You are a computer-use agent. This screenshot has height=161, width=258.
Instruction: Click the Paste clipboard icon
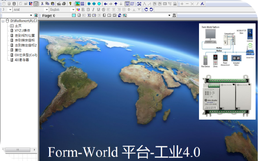(52, 4)
